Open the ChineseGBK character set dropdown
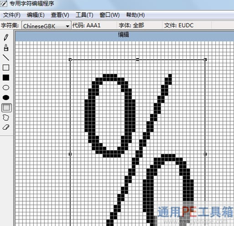 tap(46, 26)
